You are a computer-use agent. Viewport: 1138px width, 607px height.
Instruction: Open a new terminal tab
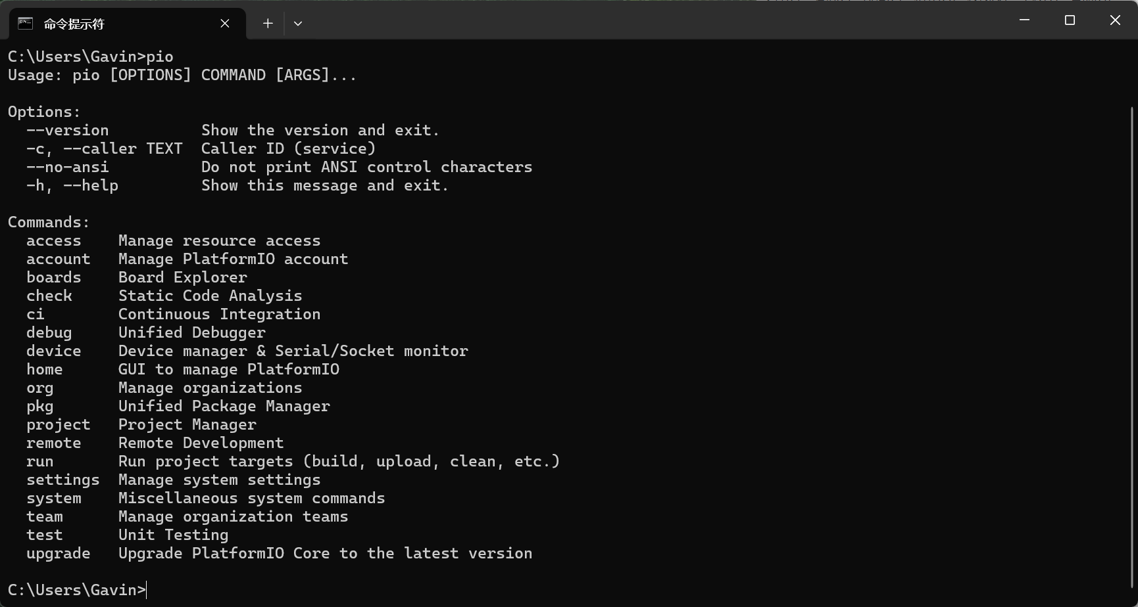[268, 24]
